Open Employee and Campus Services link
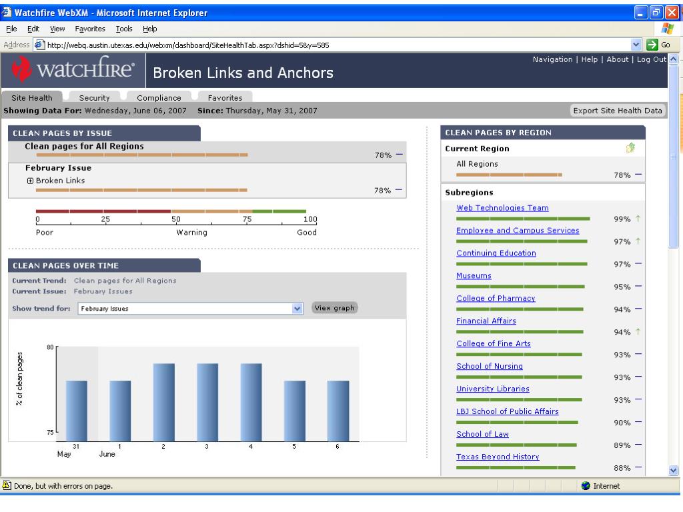 coord(518,230)
